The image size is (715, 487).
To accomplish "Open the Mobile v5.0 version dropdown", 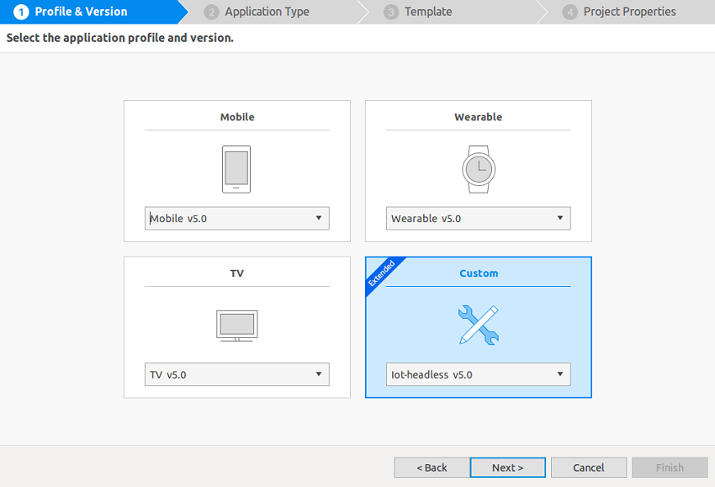I will pyautogui.click(x=319, y=218).
